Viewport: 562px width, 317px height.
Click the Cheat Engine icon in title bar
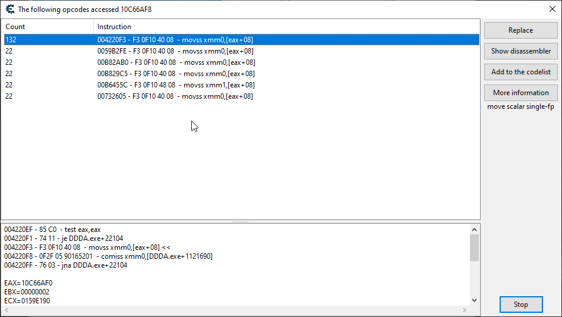tap(10, 9)
